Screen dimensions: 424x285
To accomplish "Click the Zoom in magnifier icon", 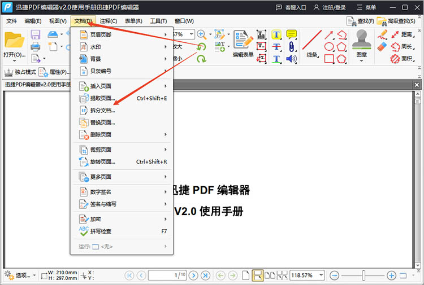I will [x=202, y=34].
